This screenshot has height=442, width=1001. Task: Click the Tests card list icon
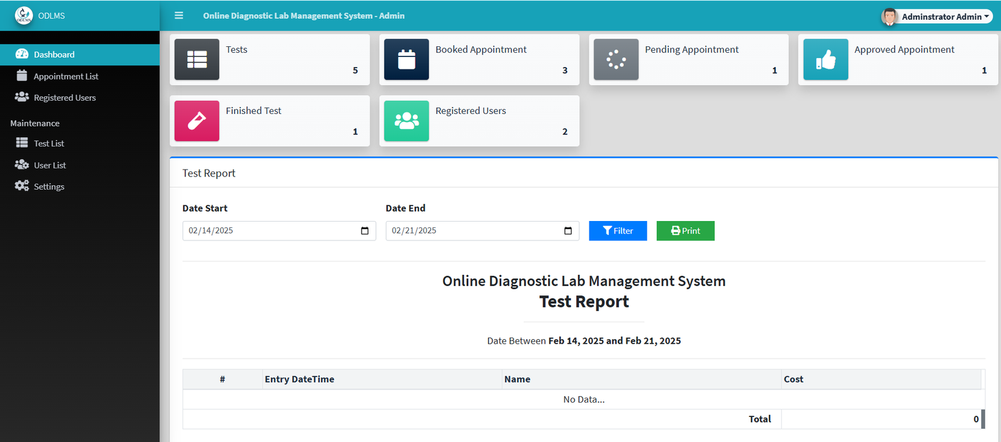coord(197,59)
